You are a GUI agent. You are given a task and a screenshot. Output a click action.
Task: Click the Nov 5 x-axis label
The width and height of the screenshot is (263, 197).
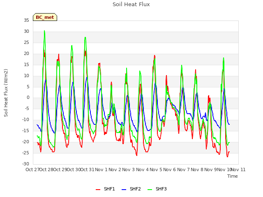(x=156, y=170)
